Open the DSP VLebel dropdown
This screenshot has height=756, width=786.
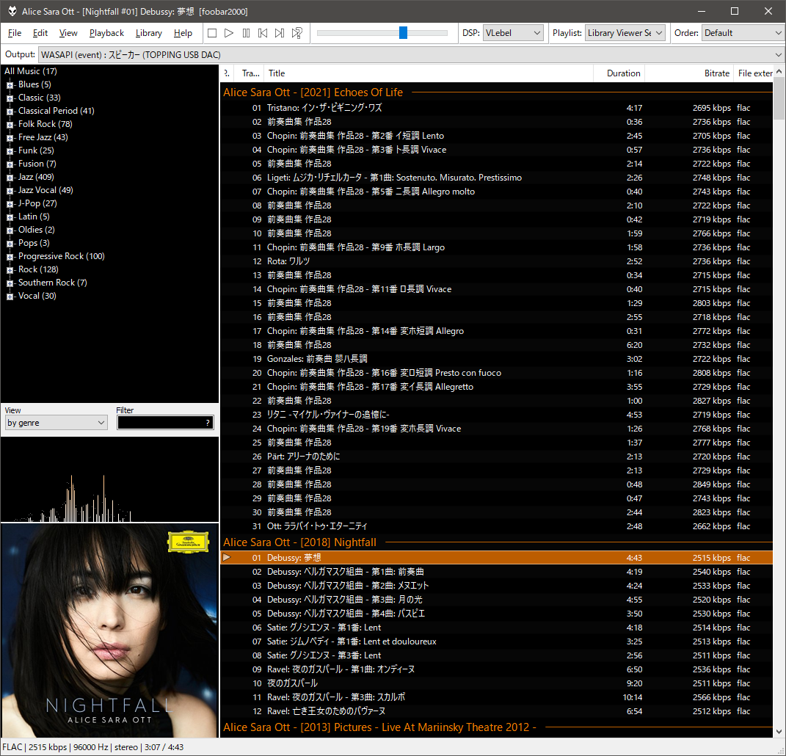(x=513, y=33)
